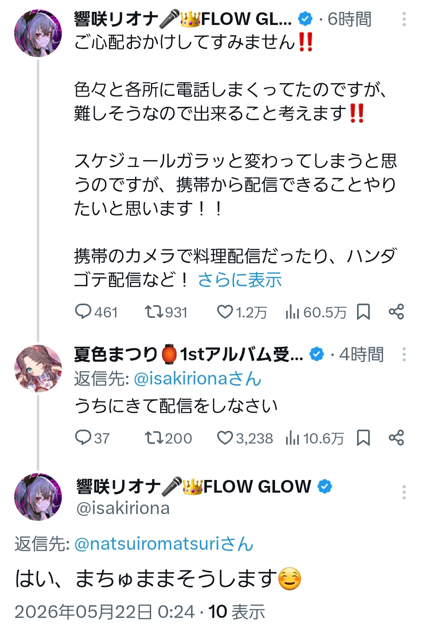Bookmark 夏色まつり's reply tweet
428x629 pixels.
(x=363, y=438)
